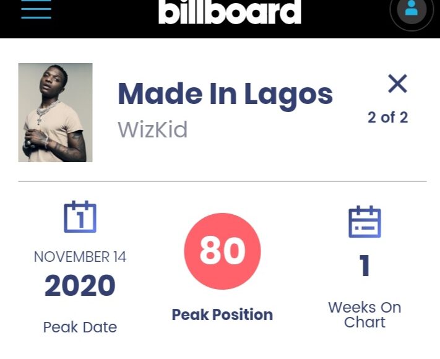Image resolution: width=440 pixels, height=359 pixels.
Task: Click the peak date calendar icon
Action: (x=80, y=217)
